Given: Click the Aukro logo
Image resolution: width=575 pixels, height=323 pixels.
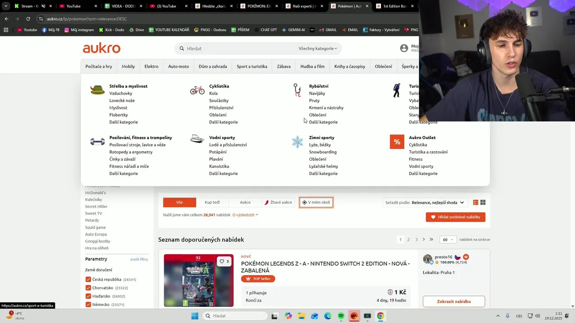Looking at the screenshot, I should tap(102, 48).
